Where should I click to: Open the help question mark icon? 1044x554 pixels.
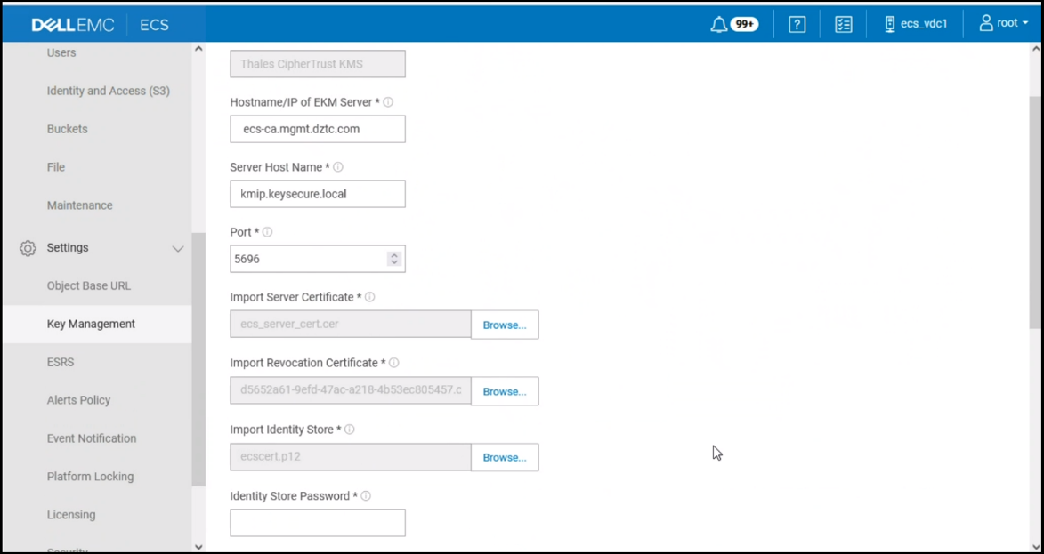pyautogui.click(x=797, y=25)
